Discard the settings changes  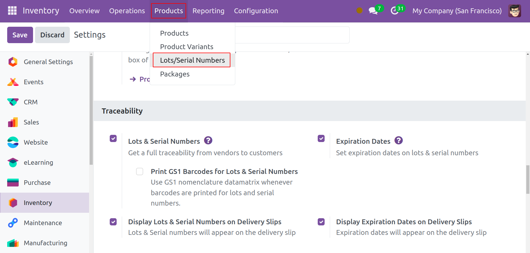click(52, 35)
